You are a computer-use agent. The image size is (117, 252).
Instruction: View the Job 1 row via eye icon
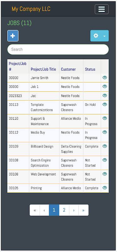click(105, 86)
